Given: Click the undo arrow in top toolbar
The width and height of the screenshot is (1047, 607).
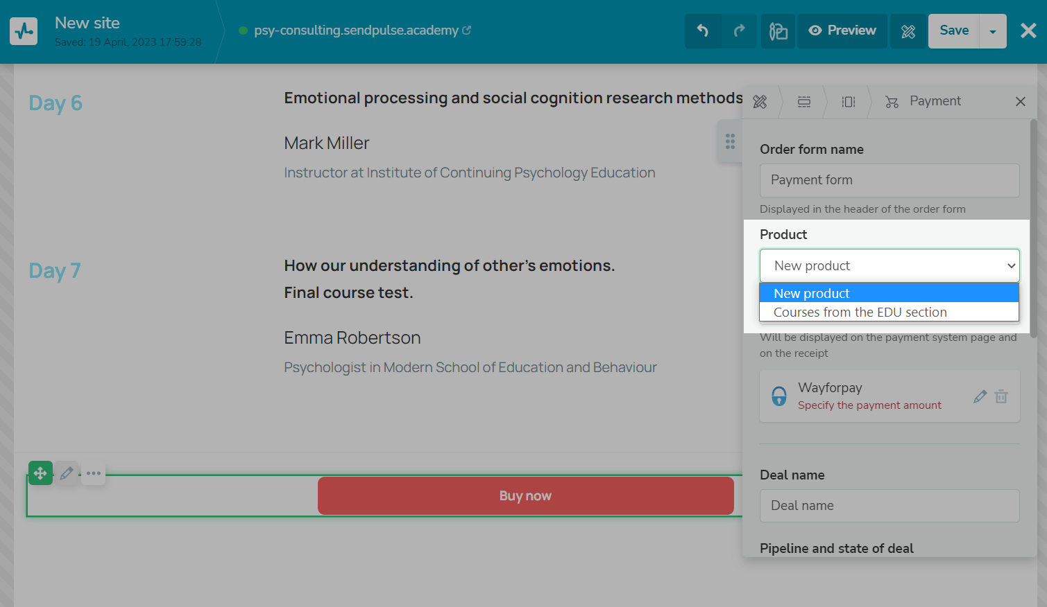Looking at the screenshot, I should 702,30.
